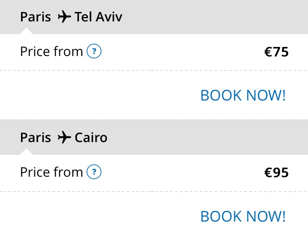Click the airplane icon before Cairo

(65, 137)
